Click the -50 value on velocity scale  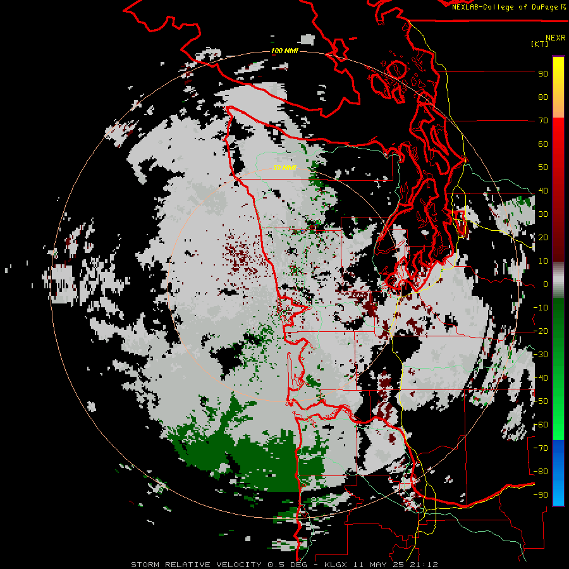pyautogui.click(x=541, y=401)
